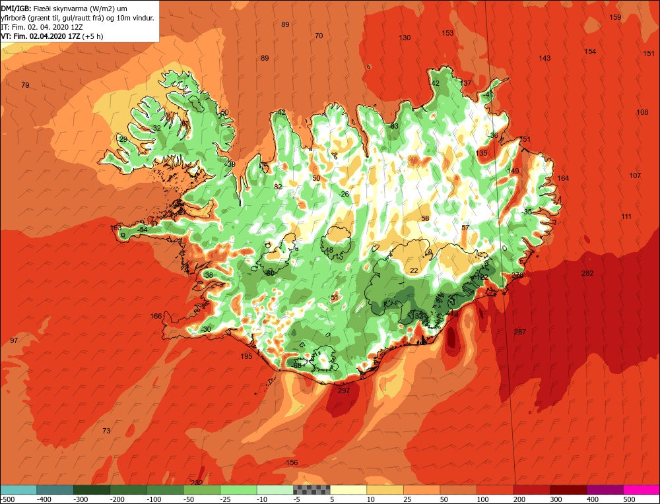660x504 pixels.
Task: Click the map value '159' in the northeast sea
Action: [x=615, y=17]
